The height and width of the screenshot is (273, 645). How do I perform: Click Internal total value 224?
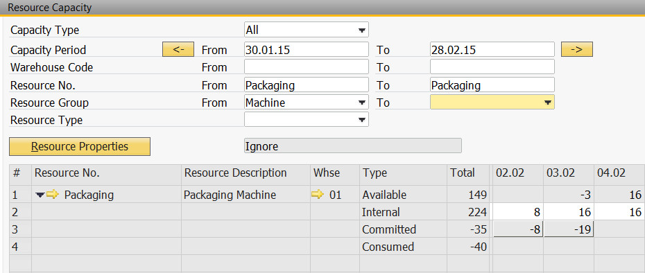click(467, 212)
